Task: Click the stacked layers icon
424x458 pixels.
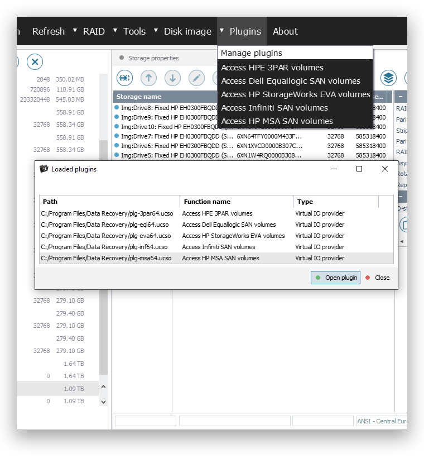Action: (388, 78)
